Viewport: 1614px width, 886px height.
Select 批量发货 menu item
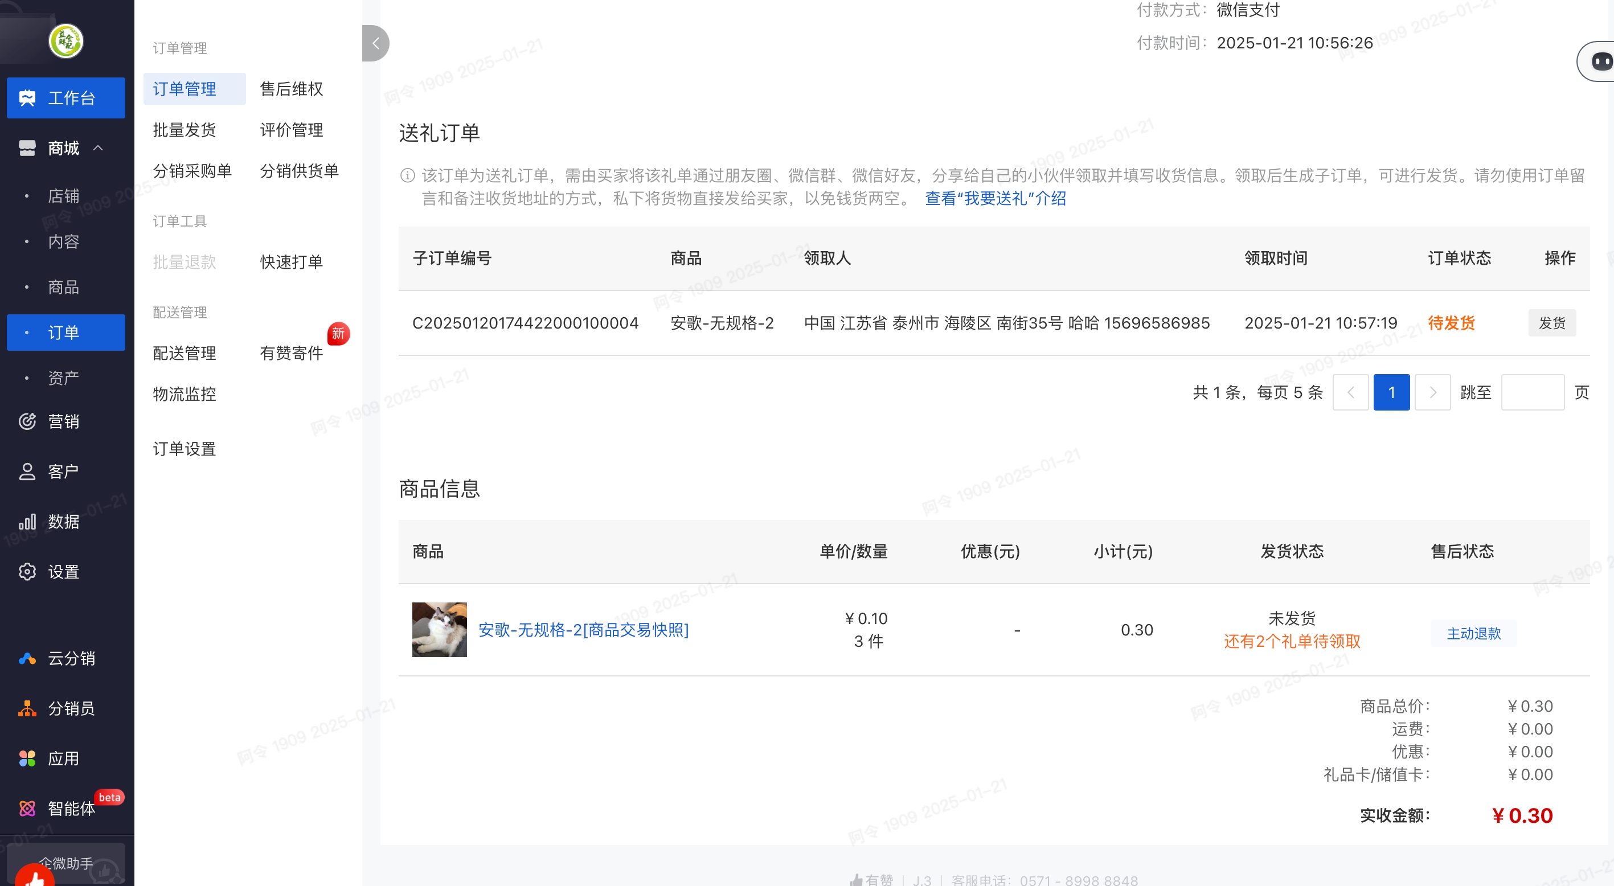(184, 130)
